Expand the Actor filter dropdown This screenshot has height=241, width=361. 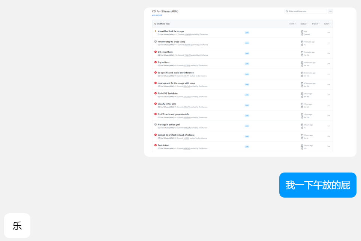(327, 24)
